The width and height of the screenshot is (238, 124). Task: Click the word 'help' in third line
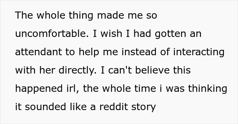[x=89, y=52]
